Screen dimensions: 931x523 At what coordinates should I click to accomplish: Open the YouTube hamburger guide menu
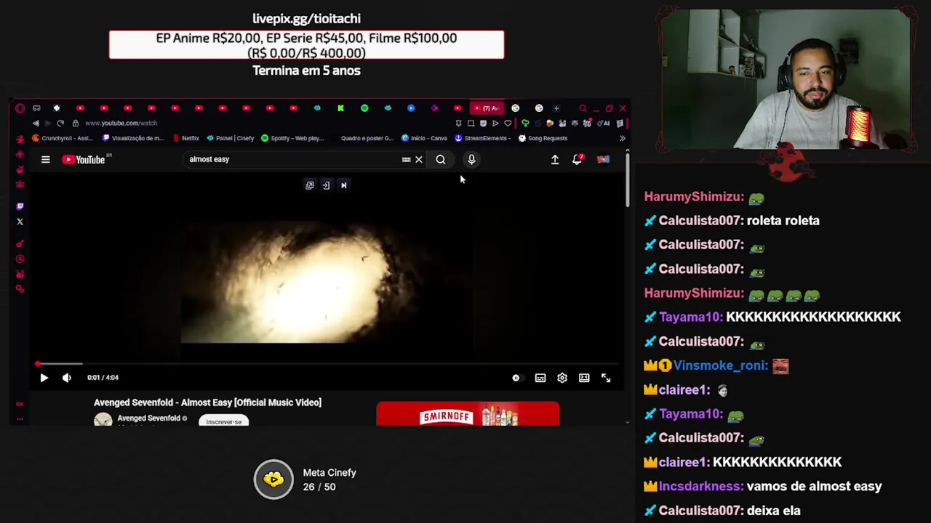(x=45, y=160)
